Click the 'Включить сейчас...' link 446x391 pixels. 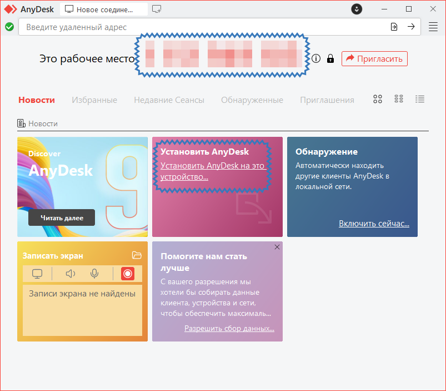tap(374, 224)
